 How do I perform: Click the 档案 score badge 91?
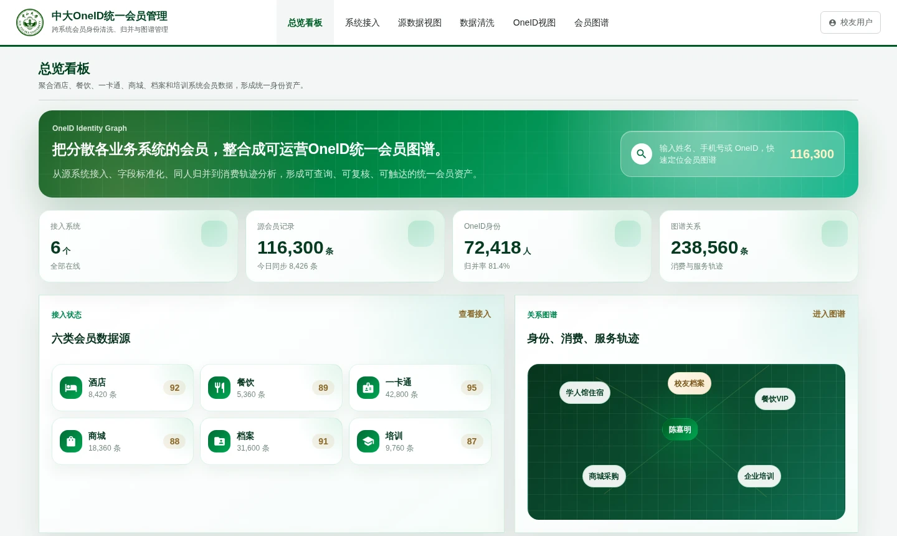tap(323, 441)
